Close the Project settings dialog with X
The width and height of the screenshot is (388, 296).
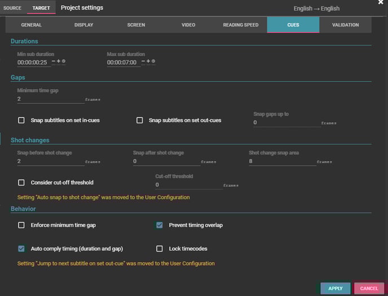[380, 3]
